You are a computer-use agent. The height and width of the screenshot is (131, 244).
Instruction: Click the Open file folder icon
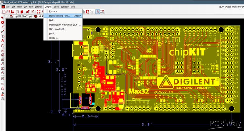[x=8, y=11]
